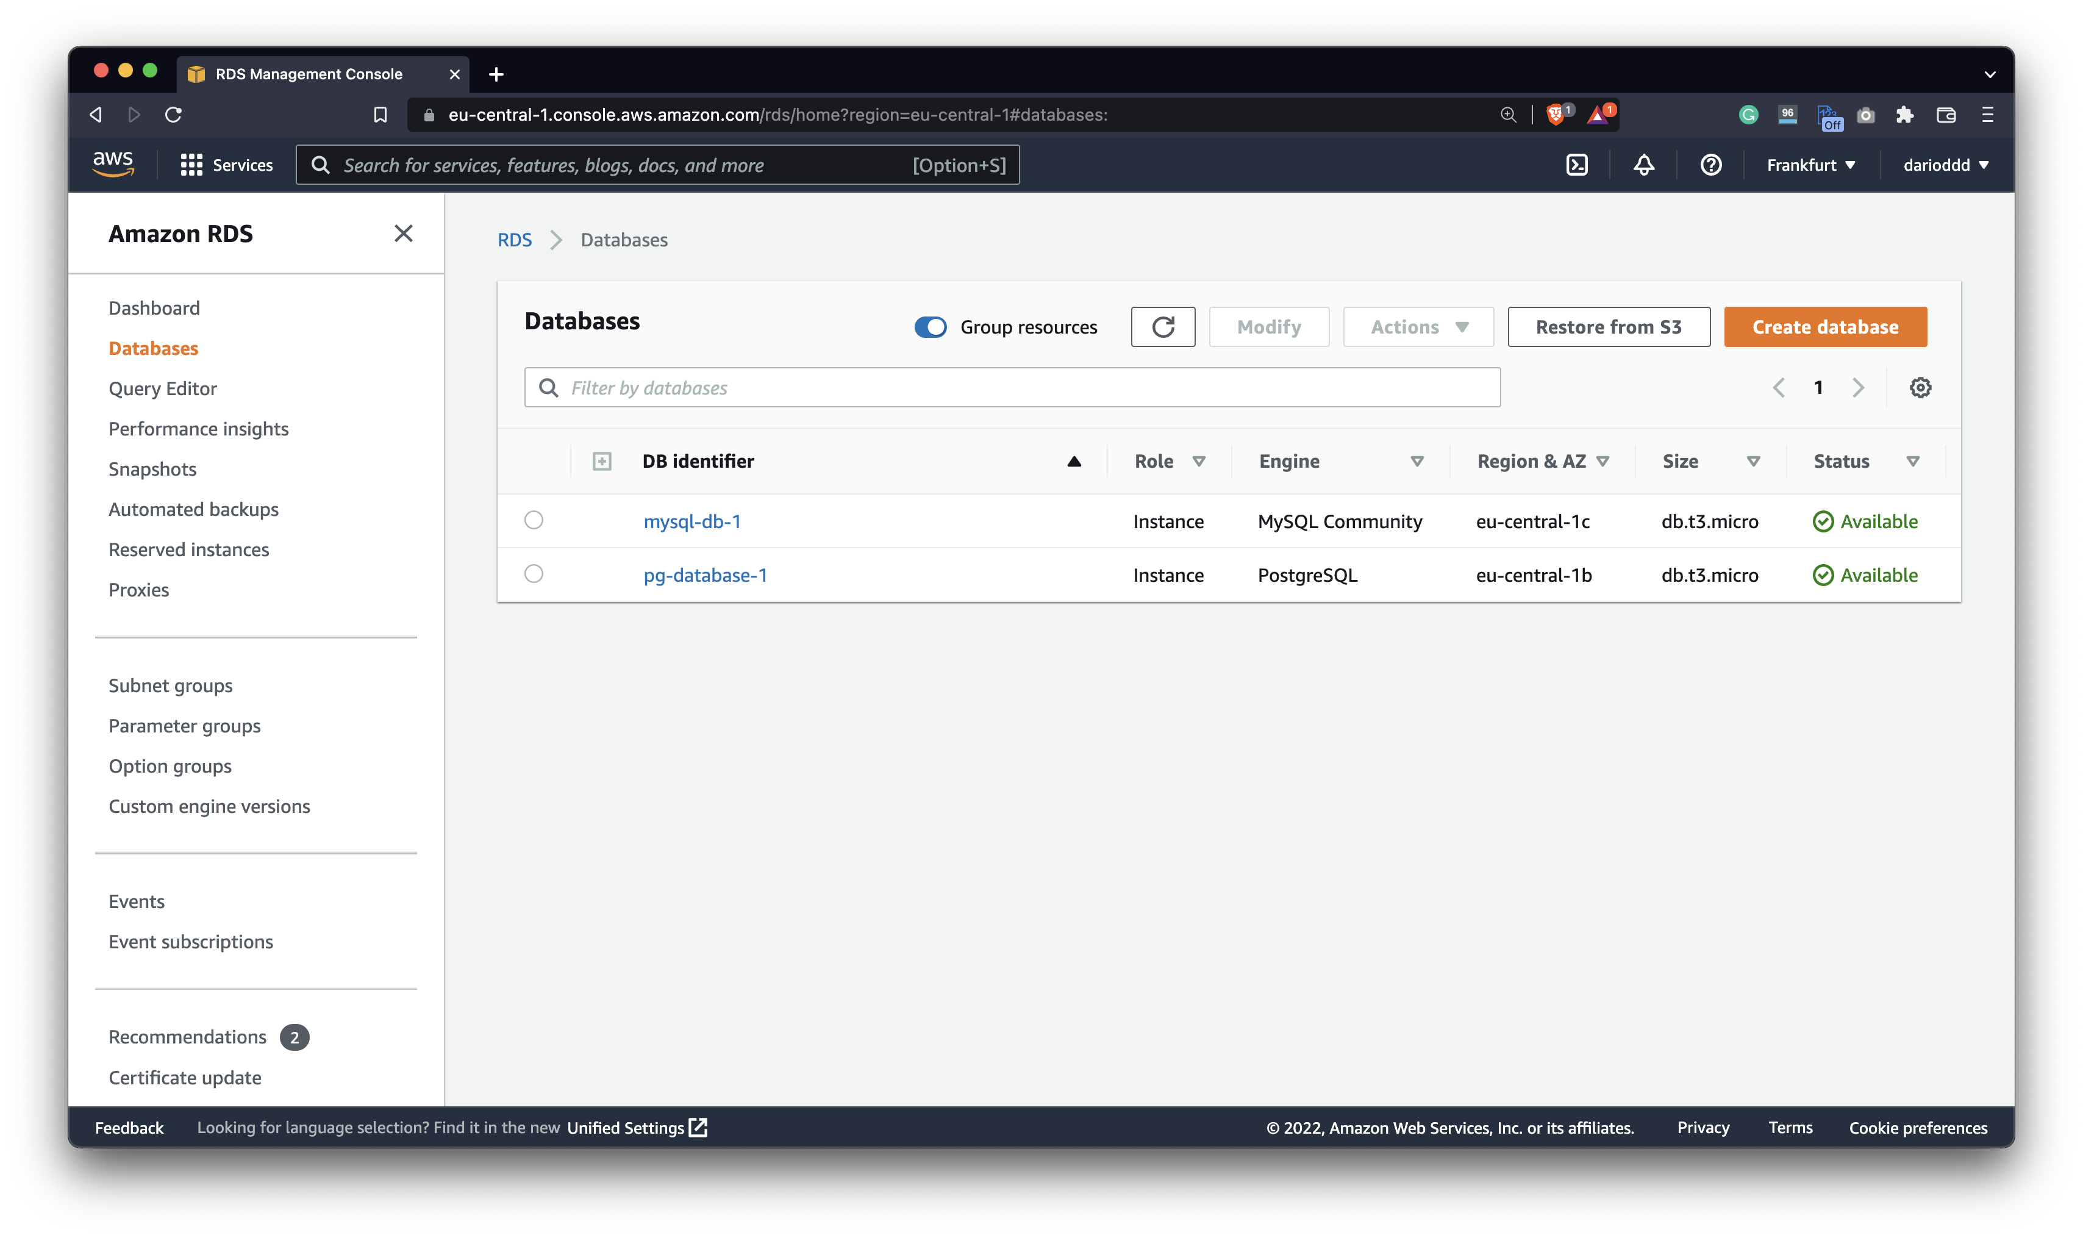
Task: Select the mysql-db-1 radio button
Action: coord(534,521)
